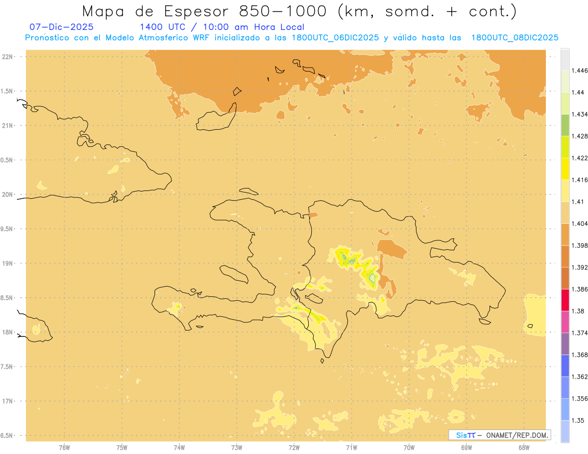Click the colorbar value '1.398'

581,245
